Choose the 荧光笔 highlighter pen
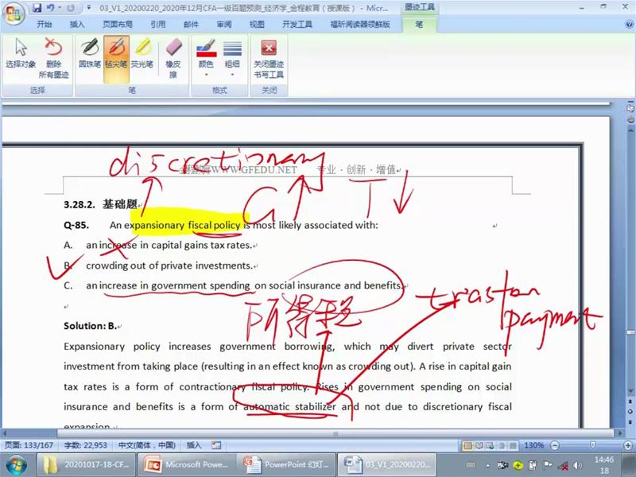636x477 pixels. (142, 53)
